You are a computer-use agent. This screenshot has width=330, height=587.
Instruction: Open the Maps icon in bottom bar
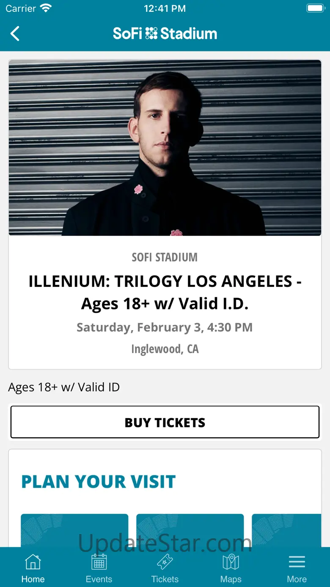[231, 562]
